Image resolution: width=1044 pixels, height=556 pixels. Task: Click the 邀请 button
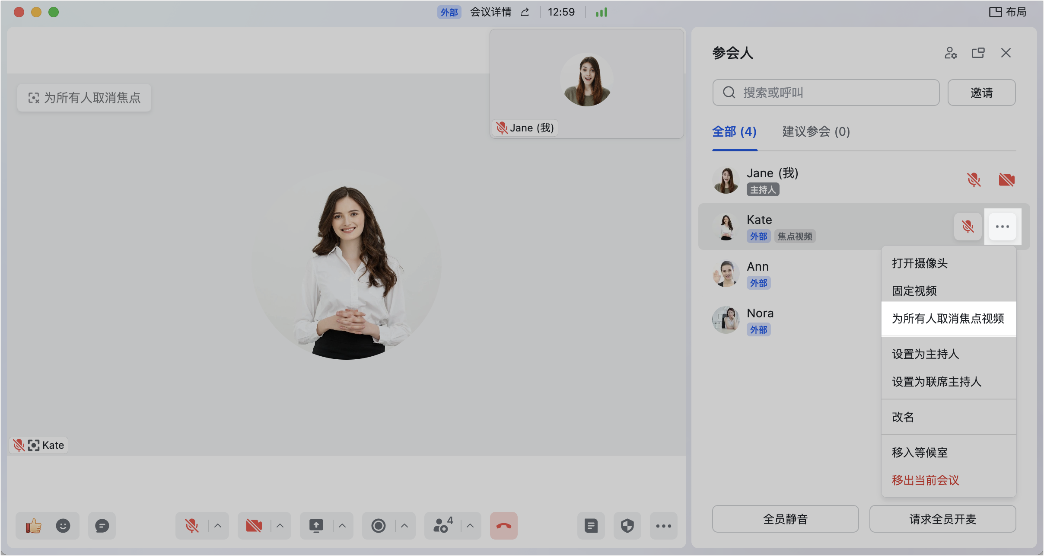[982, 93]
